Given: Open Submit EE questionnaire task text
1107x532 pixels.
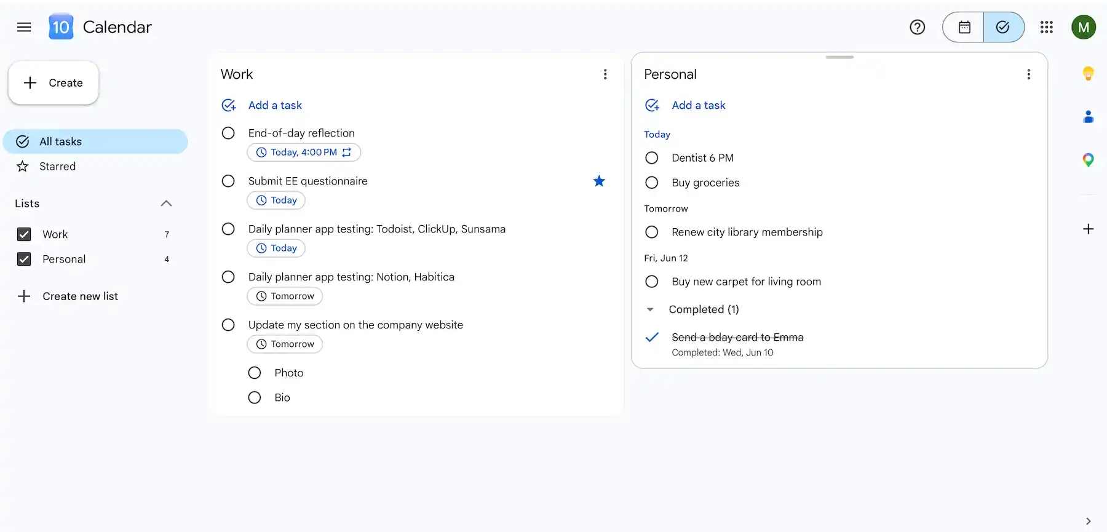Looking at the screenshot, I should point(307,181).
